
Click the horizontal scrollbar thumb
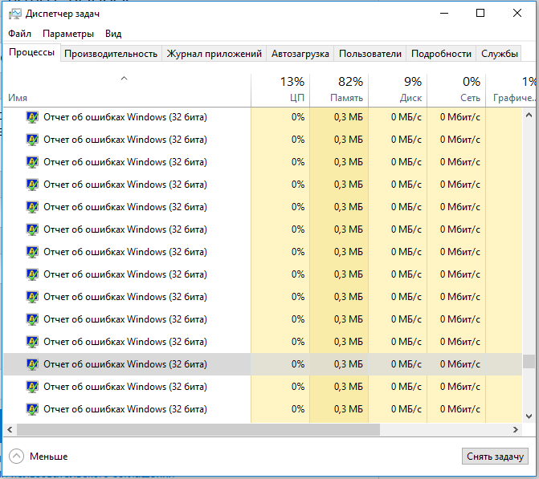pos(198,429)
